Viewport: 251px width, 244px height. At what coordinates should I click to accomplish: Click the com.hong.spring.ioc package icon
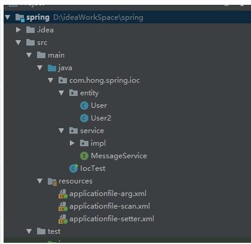click(x=63, y=80)
